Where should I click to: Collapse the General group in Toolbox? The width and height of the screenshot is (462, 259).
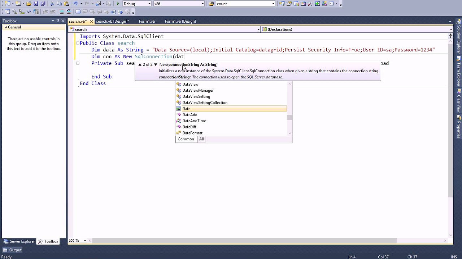[x=6, y=27]
